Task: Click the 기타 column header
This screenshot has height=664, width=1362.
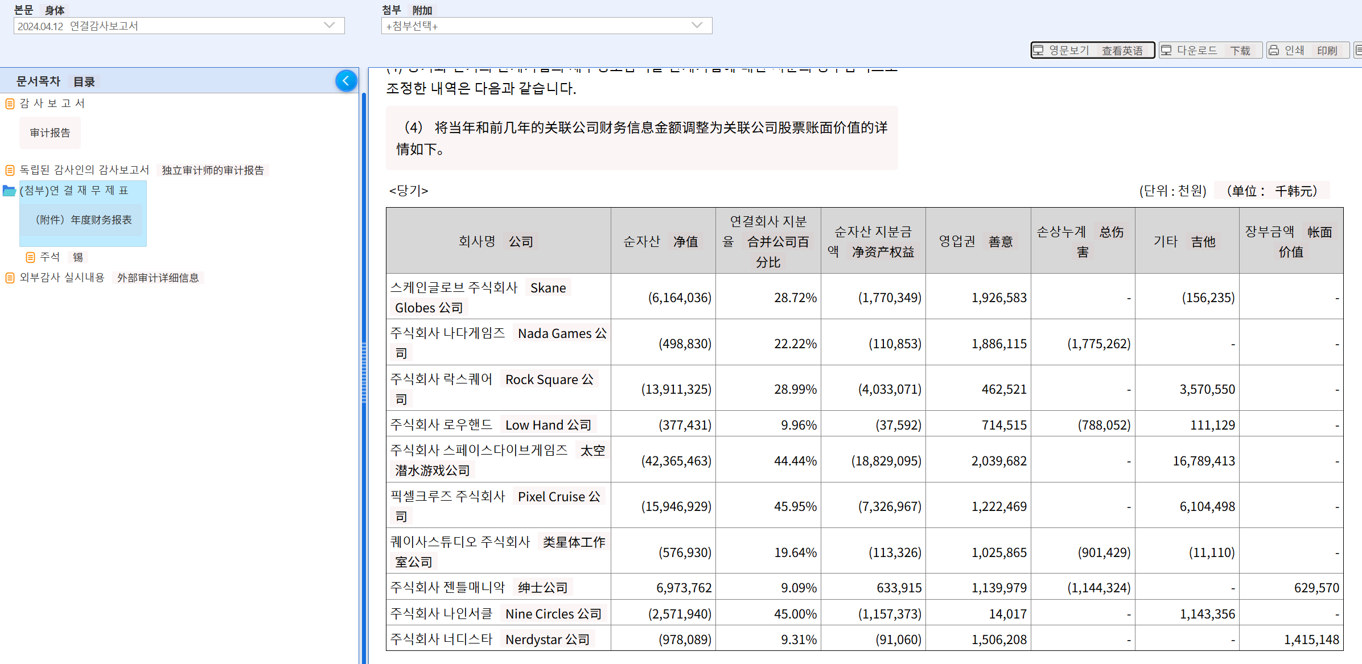Action: 1187,241
